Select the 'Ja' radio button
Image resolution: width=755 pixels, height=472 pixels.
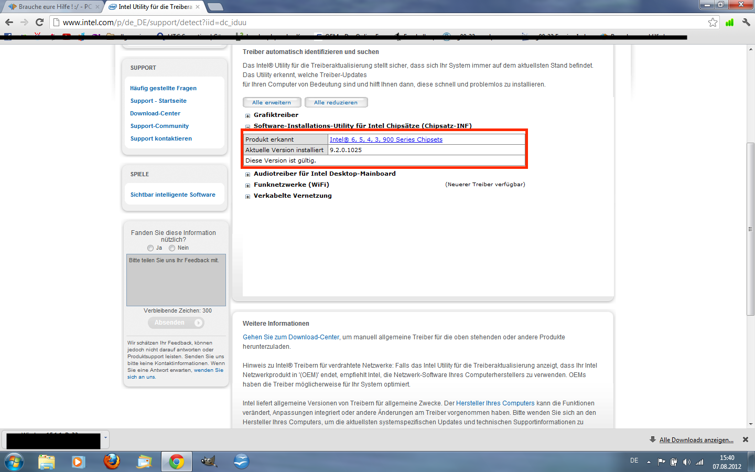tap(150, 248)
